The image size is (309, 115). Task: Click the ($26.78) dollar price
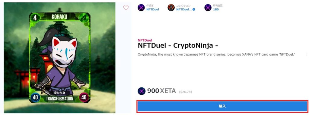[x=185, y=92]
